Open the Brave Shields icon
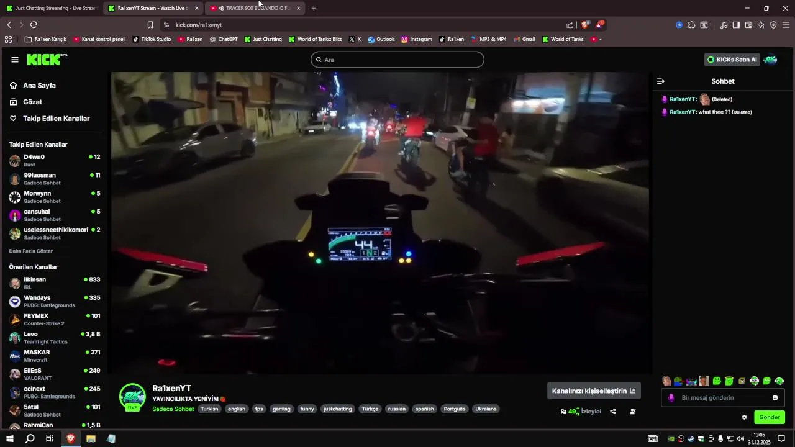Image resolution: width=795 pixels, height=447 pixels. click(x=585, y=25)
